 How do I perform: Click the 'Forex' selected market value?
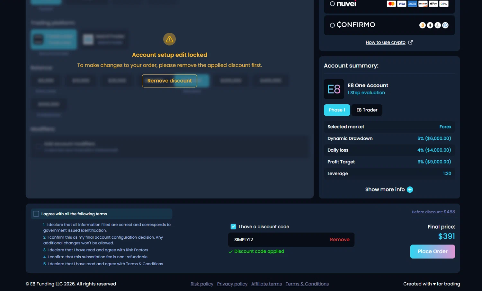[445, 127]
